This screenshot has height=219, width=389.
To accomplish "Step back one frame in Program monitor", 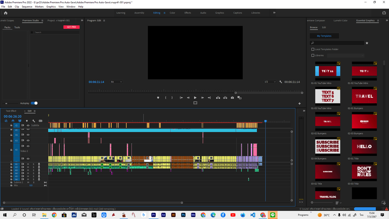I will click(x=188, y=98).
